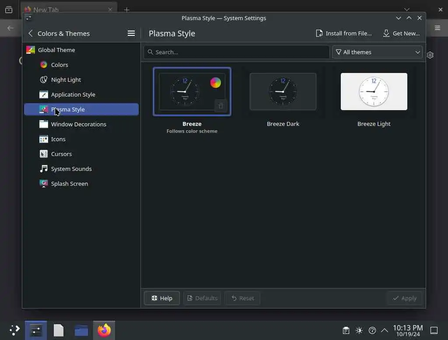The height and width of the screenshot is (340, 448).
Task: Click the updates tray icon
Action: [x=372, y=330]
